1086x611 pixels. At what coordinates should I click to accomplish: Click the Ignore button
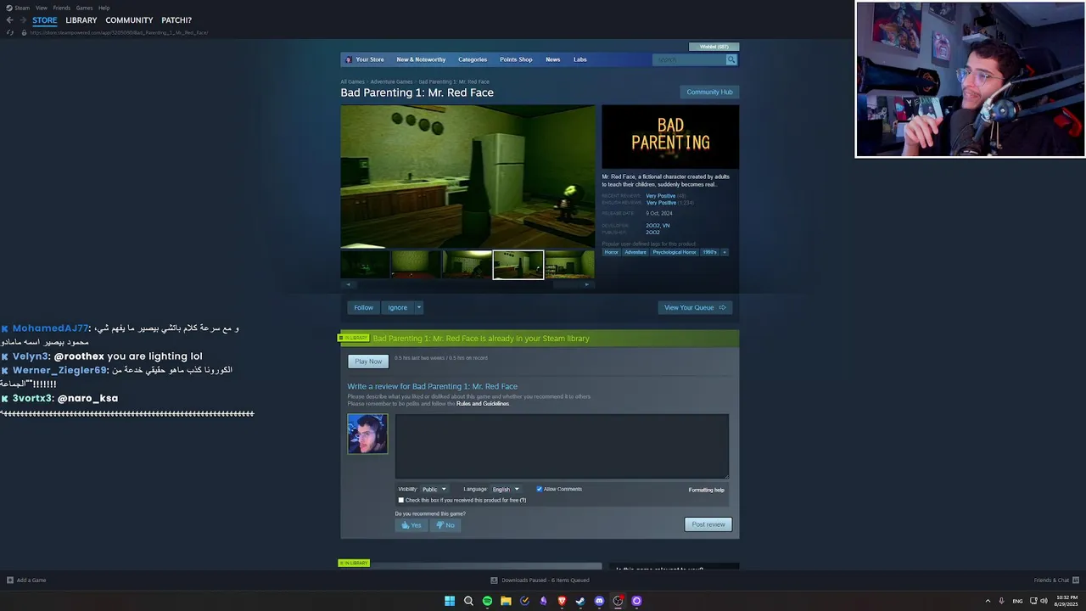pyautogui.click(x=398, y=307)
